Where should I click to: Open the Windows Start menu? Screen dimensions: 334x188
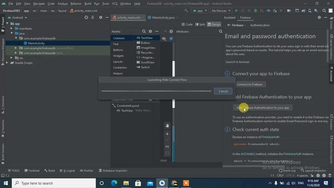click(x=6, y=183)
